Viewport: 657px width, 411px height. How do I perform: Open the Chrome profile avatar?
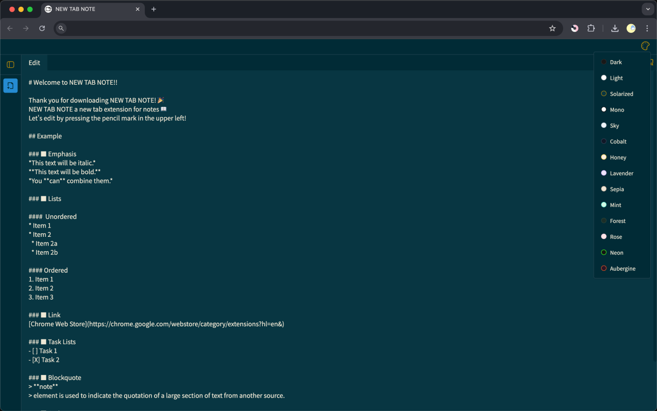pyautogui.click(x=631, y=28)
